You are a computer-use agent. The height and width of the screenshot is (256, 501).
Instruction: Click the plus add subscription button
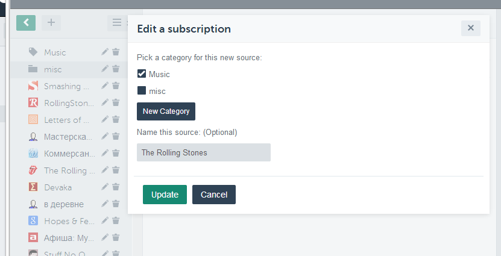(51, 23)
